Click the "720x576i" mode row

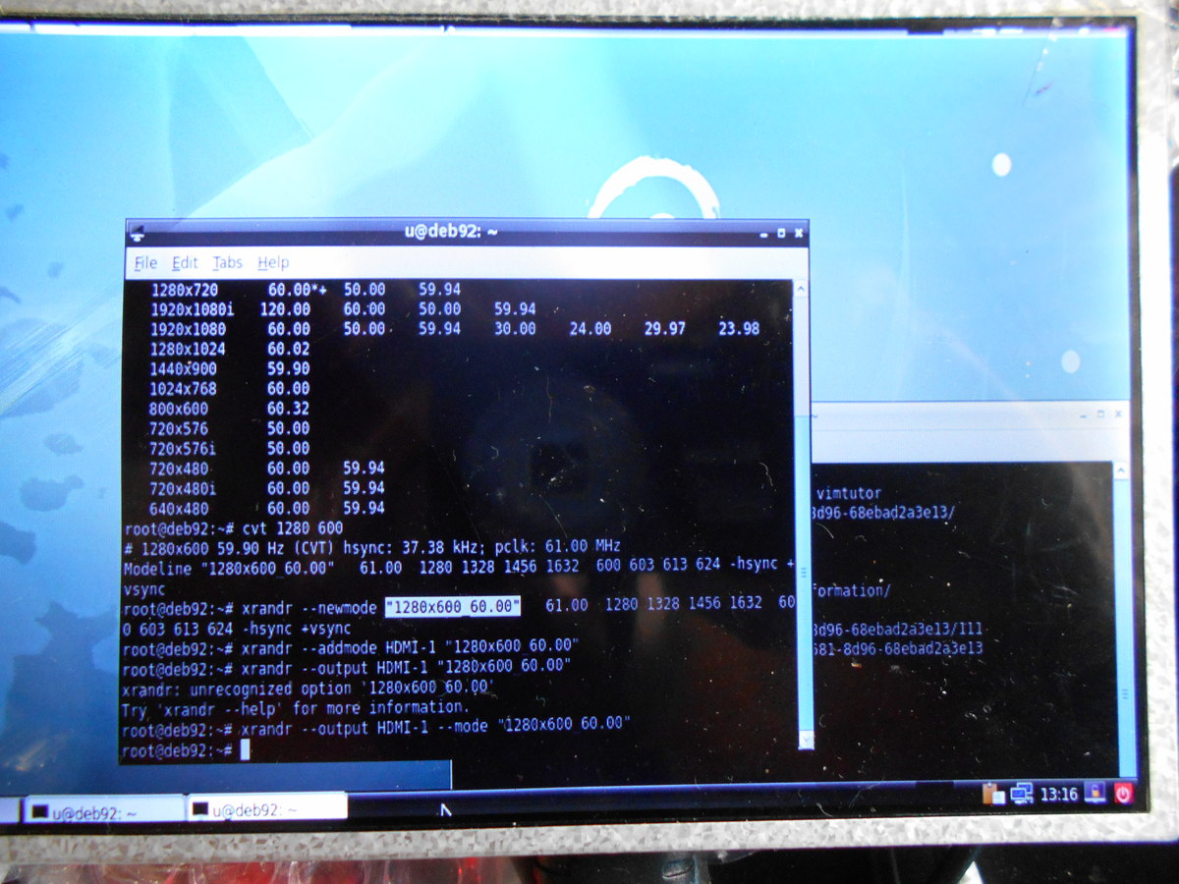[x=230, y=448]
